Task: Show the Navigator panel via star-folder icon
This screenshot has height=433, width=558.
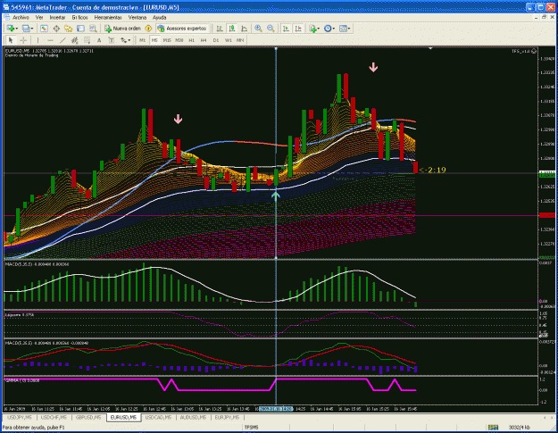Action: [69, 29]
